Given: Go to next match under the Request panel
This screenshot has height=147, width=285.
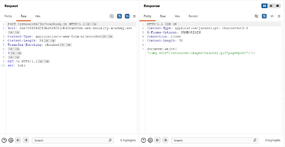Looking at the screenshot, I should click(26, 140).
